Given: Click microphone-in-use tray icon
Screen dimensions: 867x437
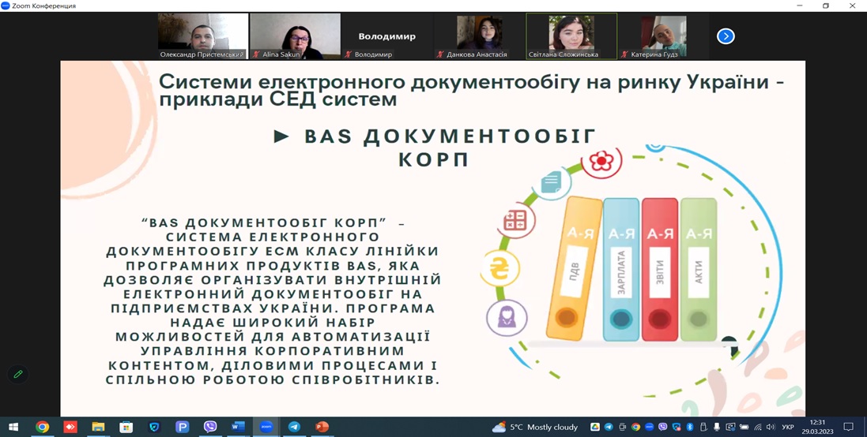Looking at the screenshot, I should 717,427.
